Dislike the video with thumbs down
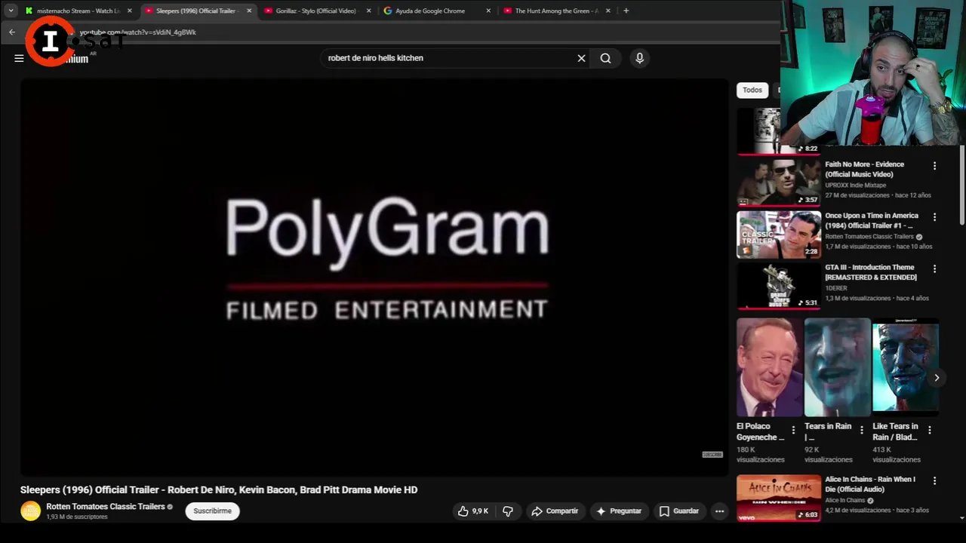966x543 pixels. (508, 511)
